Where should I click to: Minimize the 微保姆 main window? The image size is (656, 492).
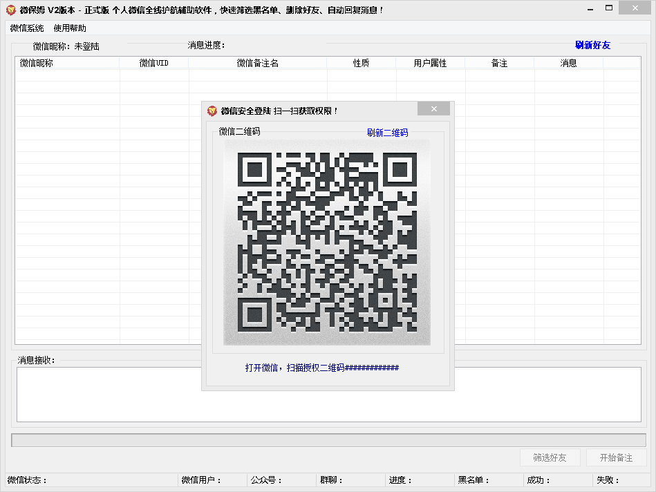pyautogui.click(x=590, y=9)
